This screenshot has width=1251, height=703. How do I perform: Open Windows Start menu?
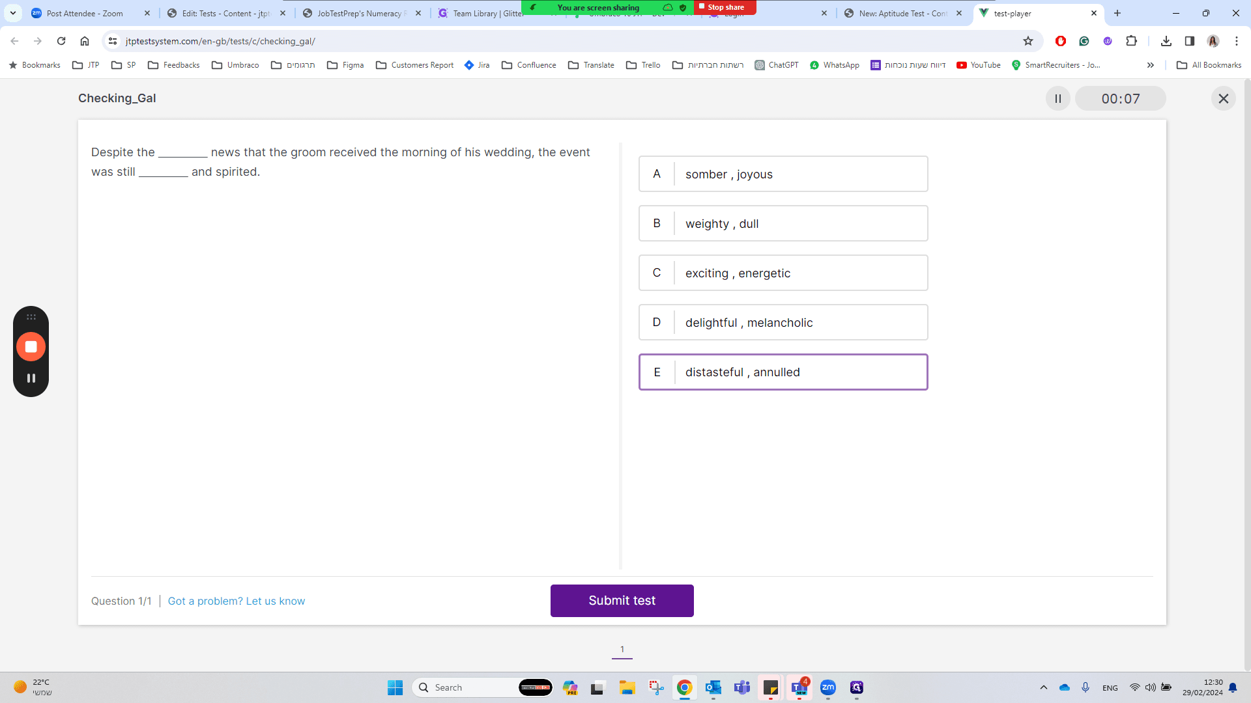coord(395,687)
